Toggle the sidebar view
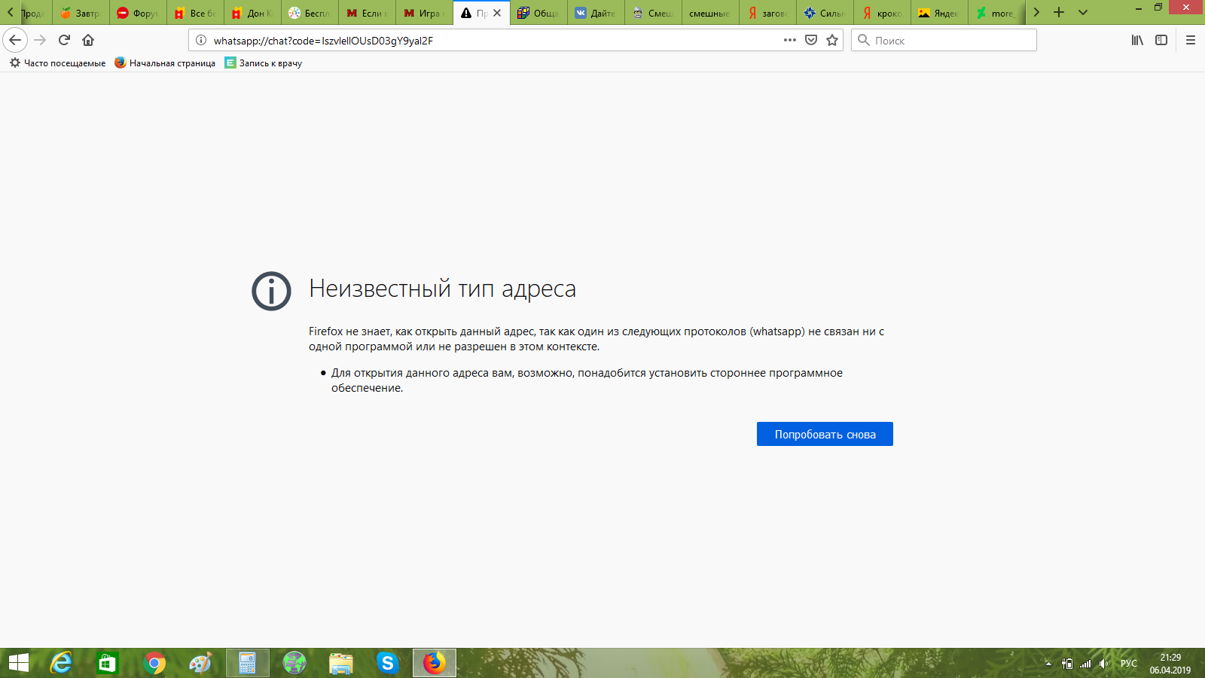The width and height of the screenshot is (1205, 678). click(1161, 40)
